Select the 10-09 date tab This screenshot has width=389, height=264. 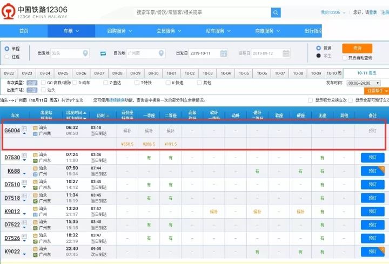(x=316, y=73)
